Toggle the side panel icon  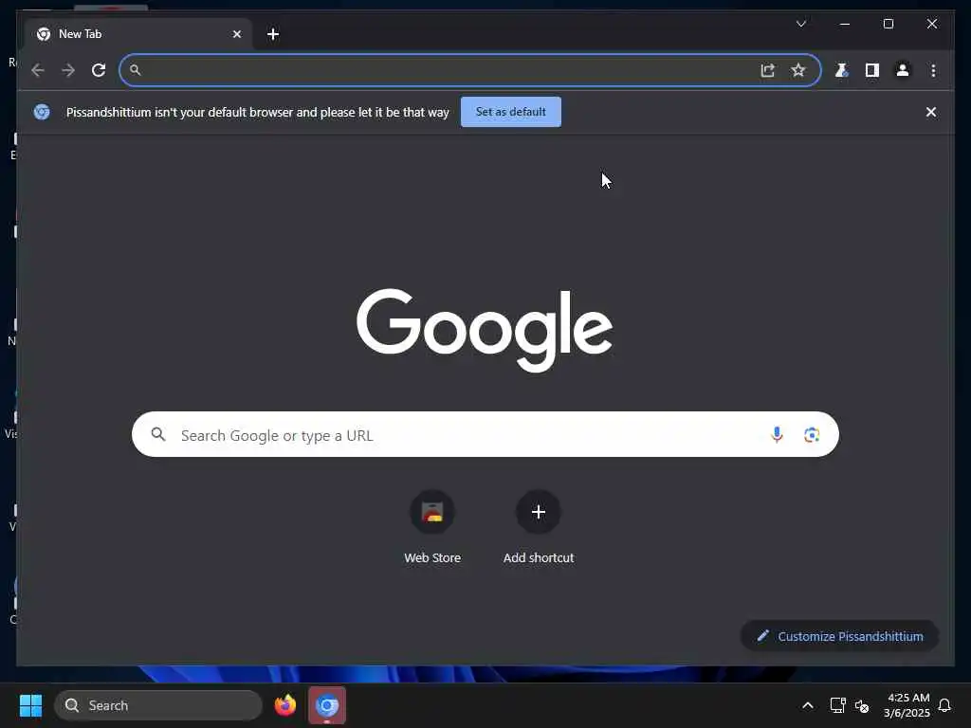click(872, 70)
